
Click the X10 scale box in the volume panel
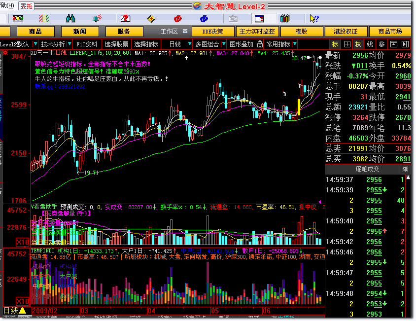tap(23, 242)
